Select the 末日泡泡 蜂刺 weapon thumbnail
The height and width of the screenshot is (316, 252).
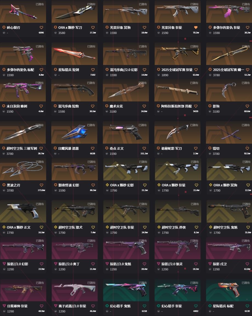pyautogui.click(x=23, y=90)
